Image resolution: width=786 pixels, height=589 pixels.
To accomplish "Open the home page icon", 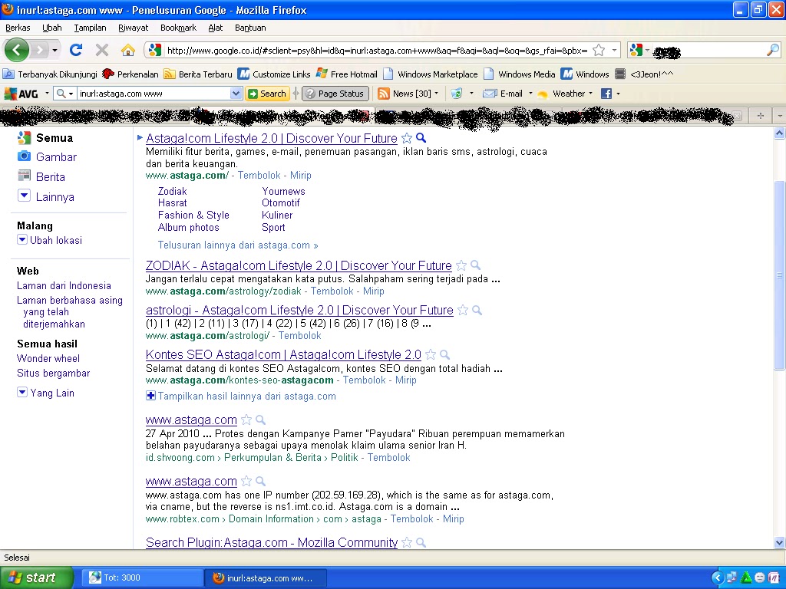I will point(128,50).
